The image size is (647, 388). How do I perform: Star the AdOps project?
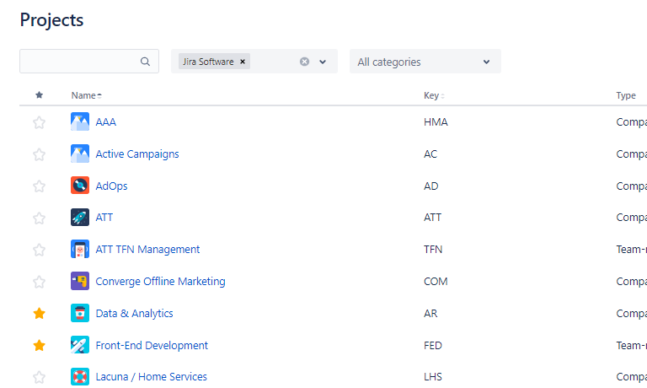(x=40, y=186)
